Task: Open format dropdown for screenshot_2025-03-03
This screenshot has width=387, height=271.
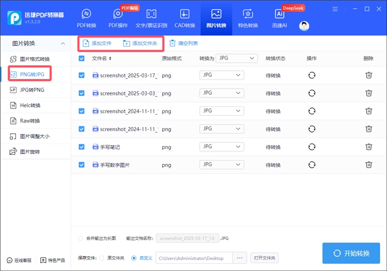Action: [x=222, y=93]
